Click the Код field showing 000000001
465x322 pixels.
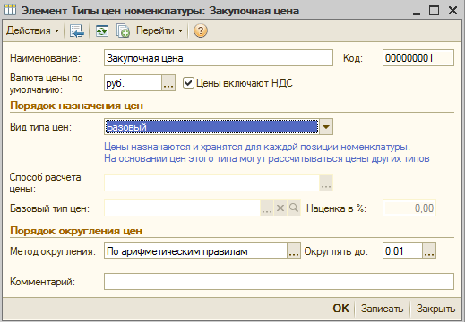418,58
